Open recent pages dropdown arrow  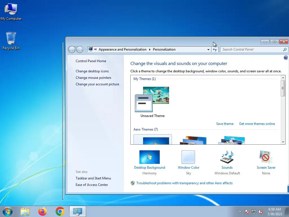coord(85,49)
